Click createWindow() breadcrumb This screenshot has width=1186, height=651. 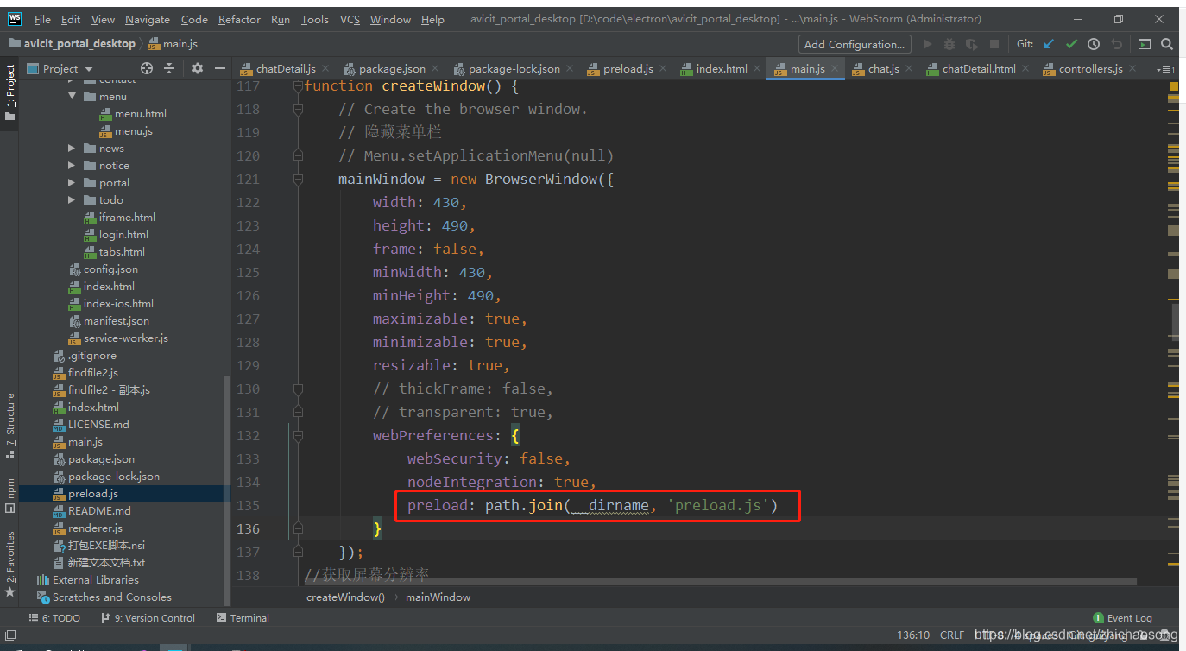pos(345,597)
